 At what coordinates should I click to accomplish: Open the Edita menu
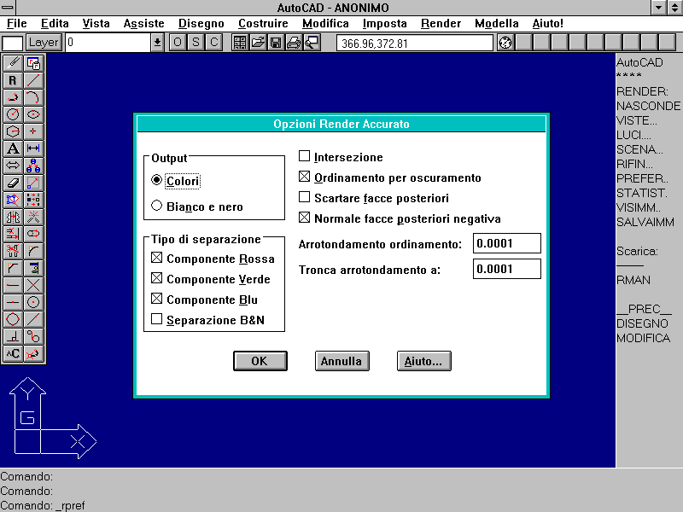click(x=55, y=24)
